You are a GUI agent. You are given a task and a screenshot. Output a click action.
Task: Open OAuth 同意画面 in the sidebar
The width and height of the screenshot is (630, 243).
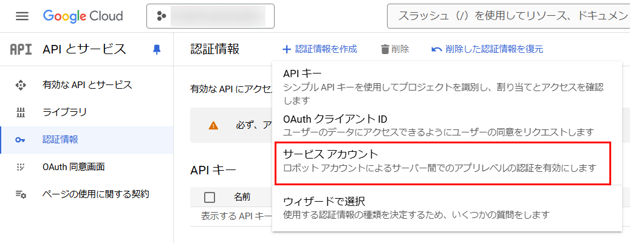87,167
